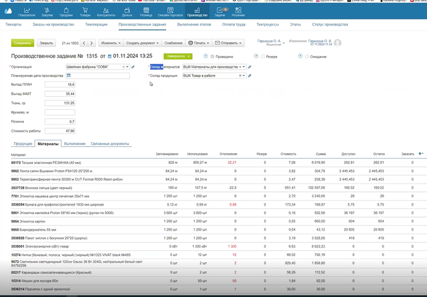This screenshot has width=427, height=297.
Task: Go to the Деньги module icon
Action: (127, 12)
